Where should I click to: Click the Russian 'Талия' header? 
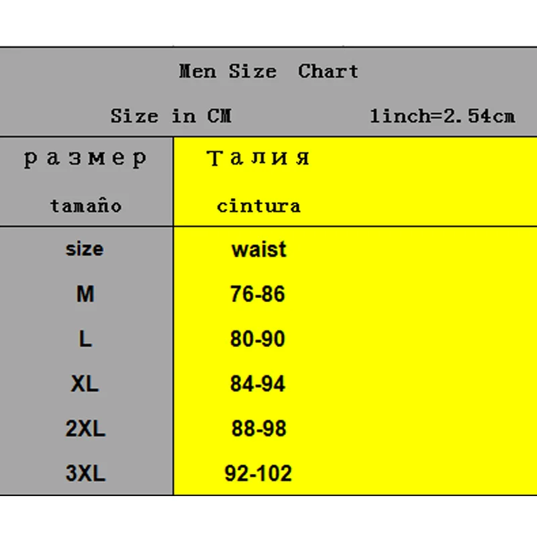point(258,159)
